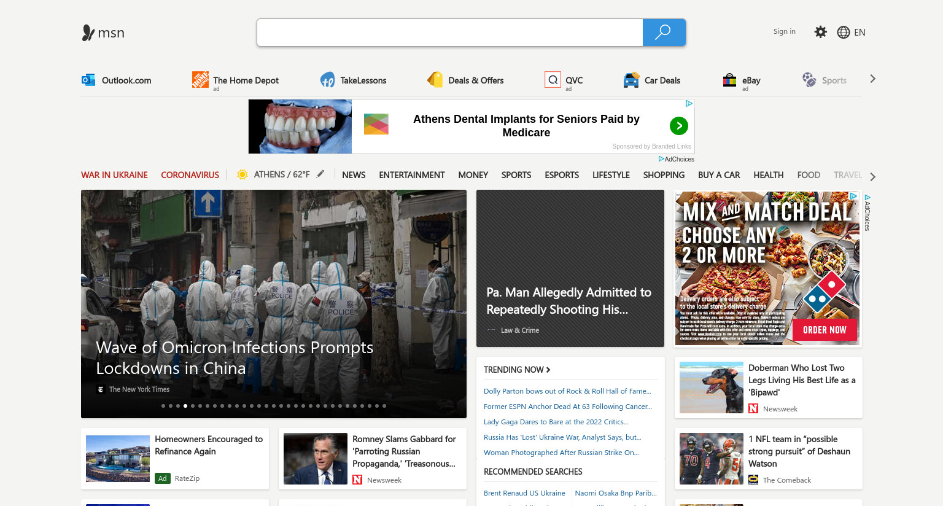Click the Sign in link
The image size is (943, 506).
coord(784,31)
